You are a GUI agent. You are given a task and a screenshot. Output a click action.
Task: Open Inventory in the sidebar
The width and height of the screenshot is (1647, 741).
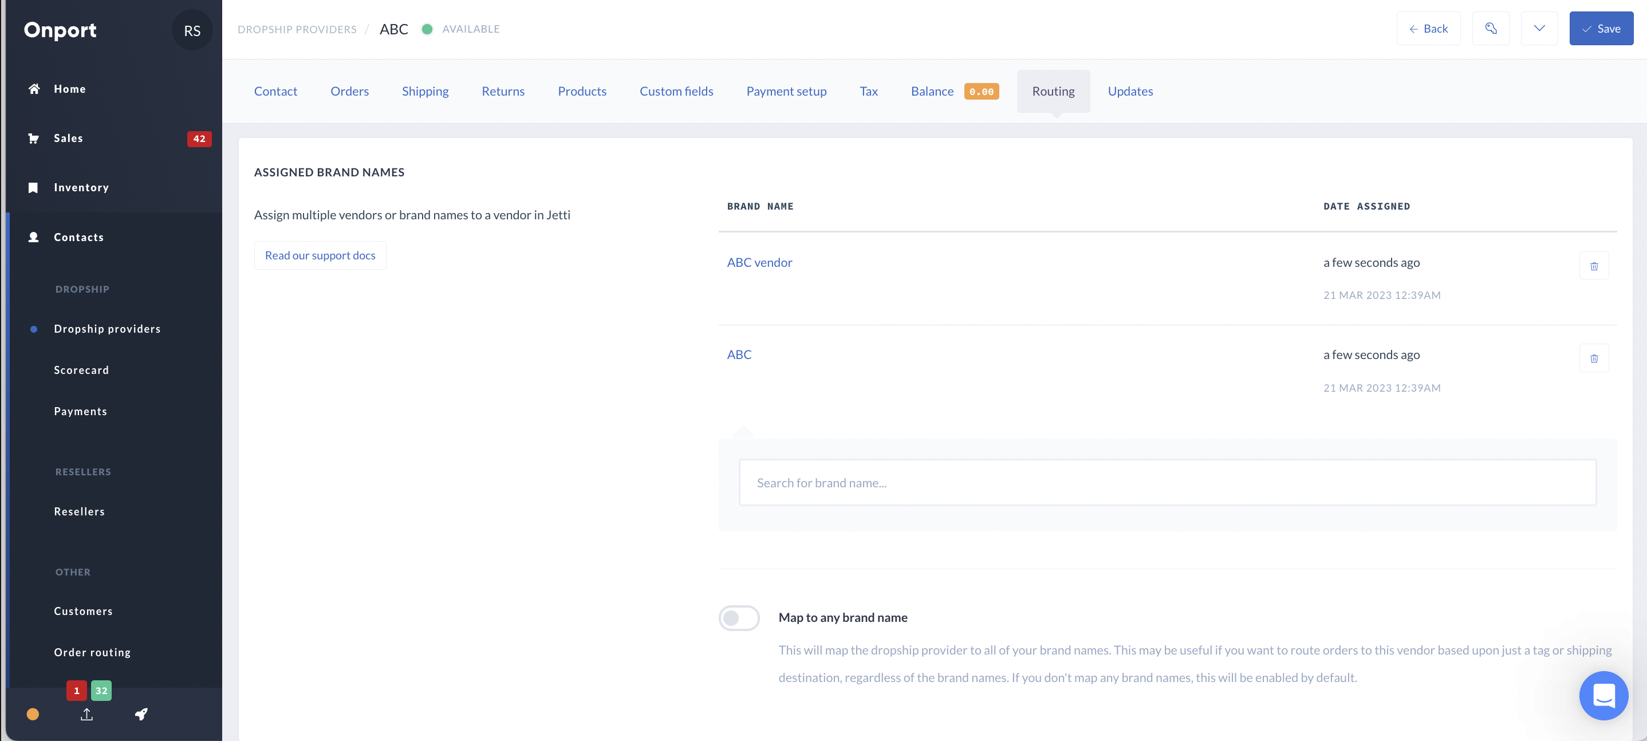pyautogui.click(x=81, y=187)
